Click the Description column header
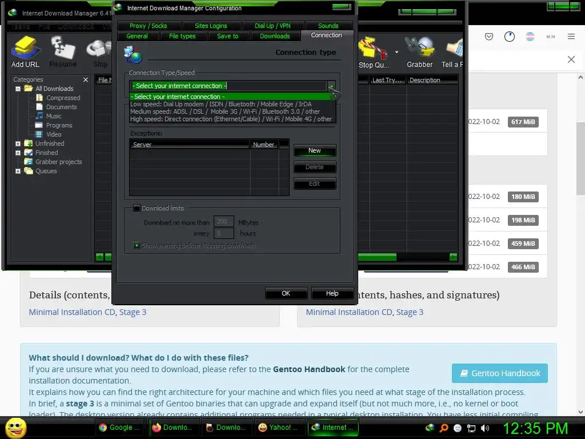 [x=432, y=80]
